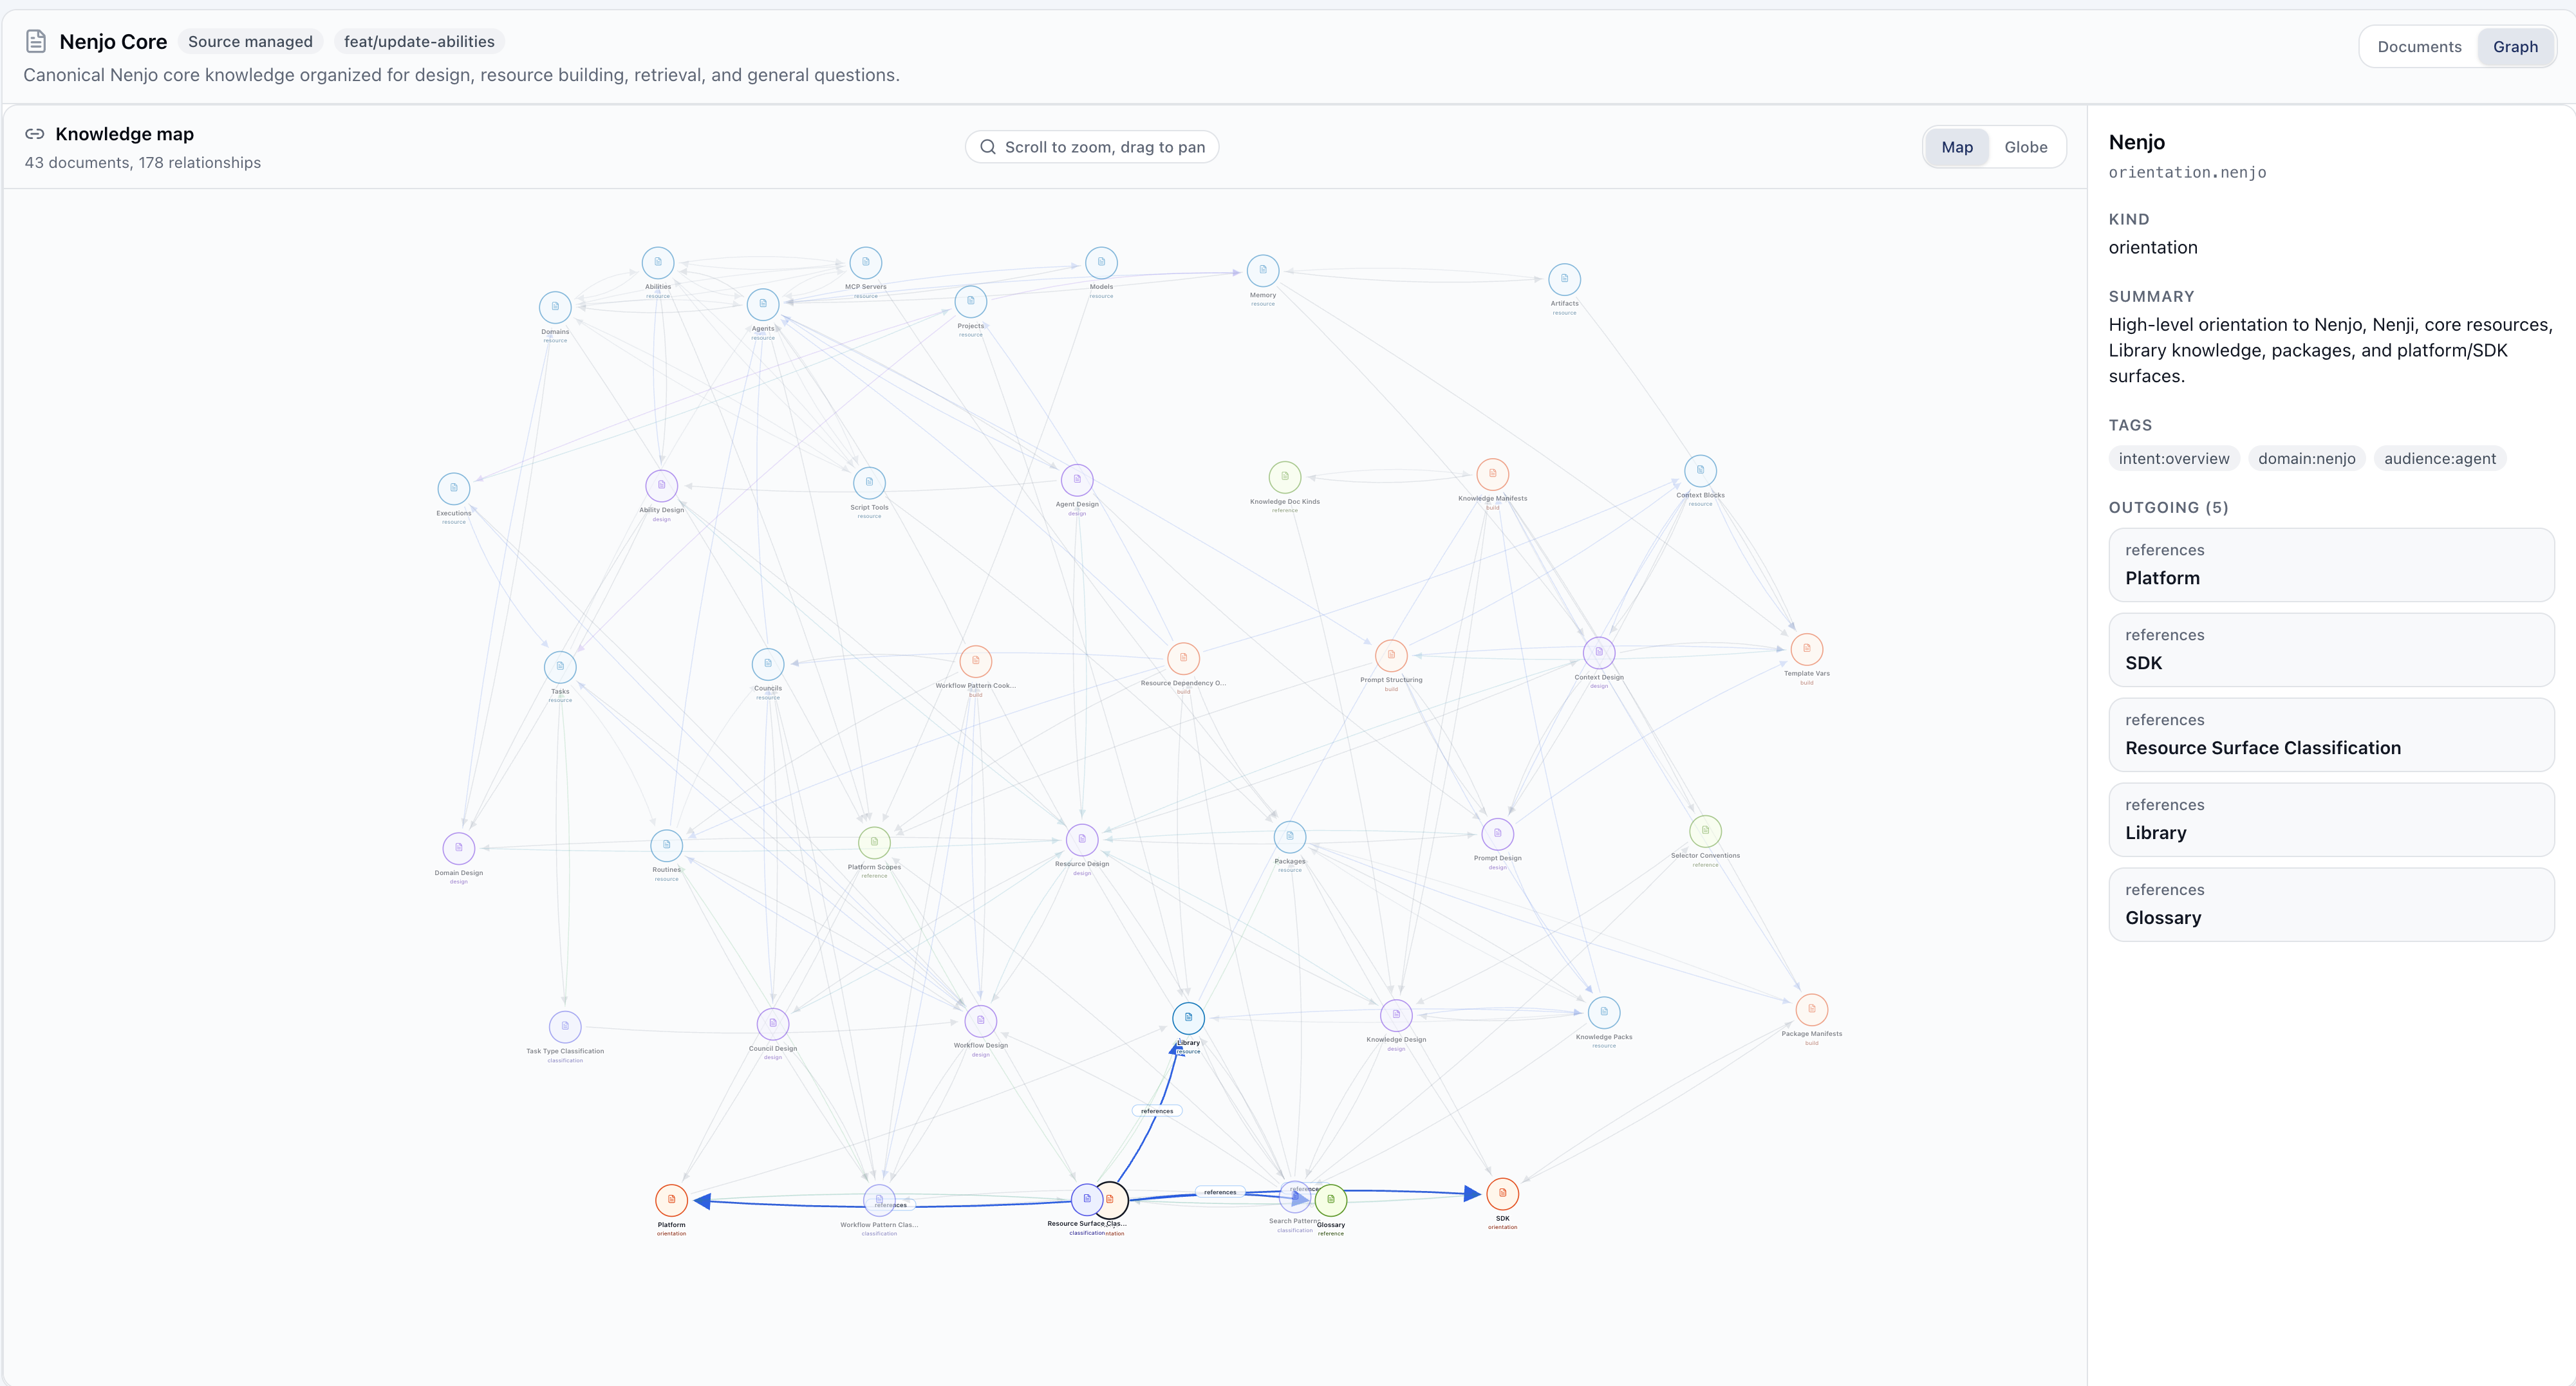Click the Selector Conventions node
The width and height of the screenshot is (2576, 1386).
(1705, 831)
